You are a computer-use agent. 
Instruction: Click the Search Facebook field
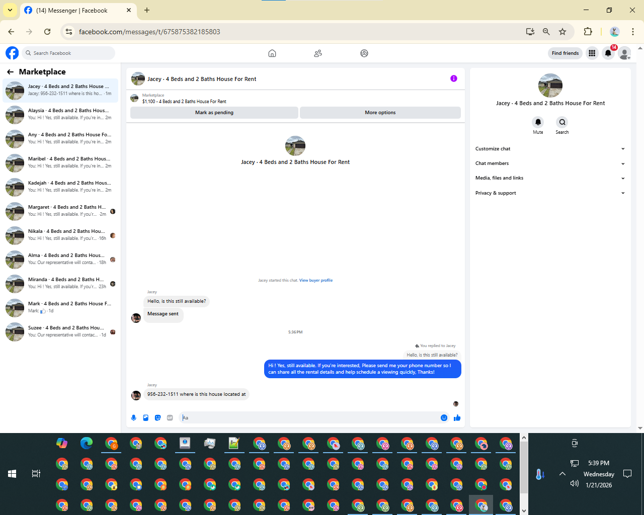click(x=69, y=53)
